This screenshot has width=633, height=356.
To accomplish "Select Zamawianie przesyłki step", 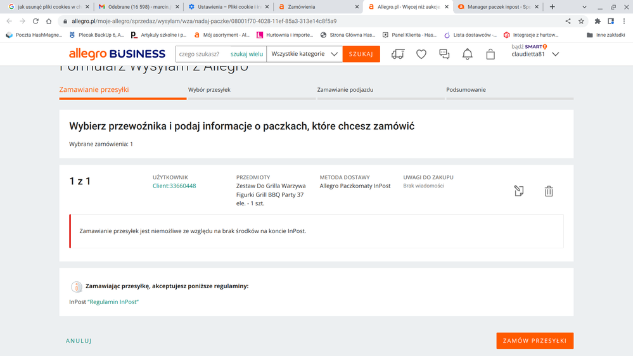I will pyautogui.click(x=94, y=89).
